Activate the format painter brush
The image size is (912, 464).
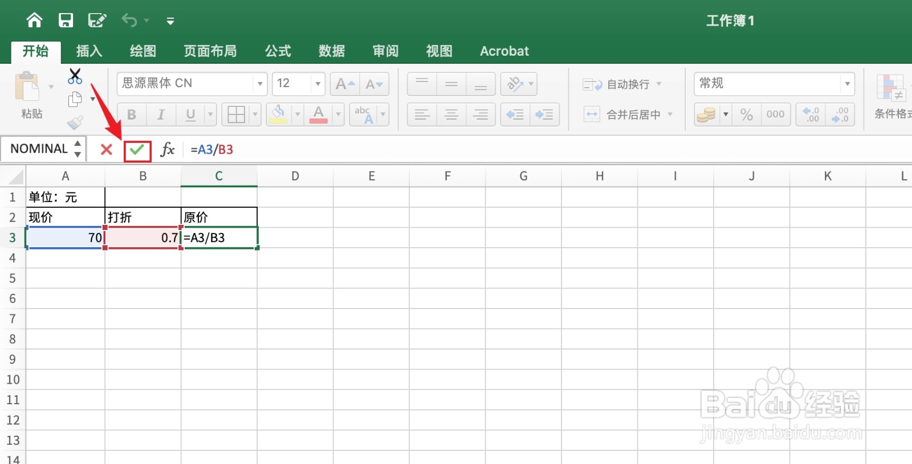[75, 122]
